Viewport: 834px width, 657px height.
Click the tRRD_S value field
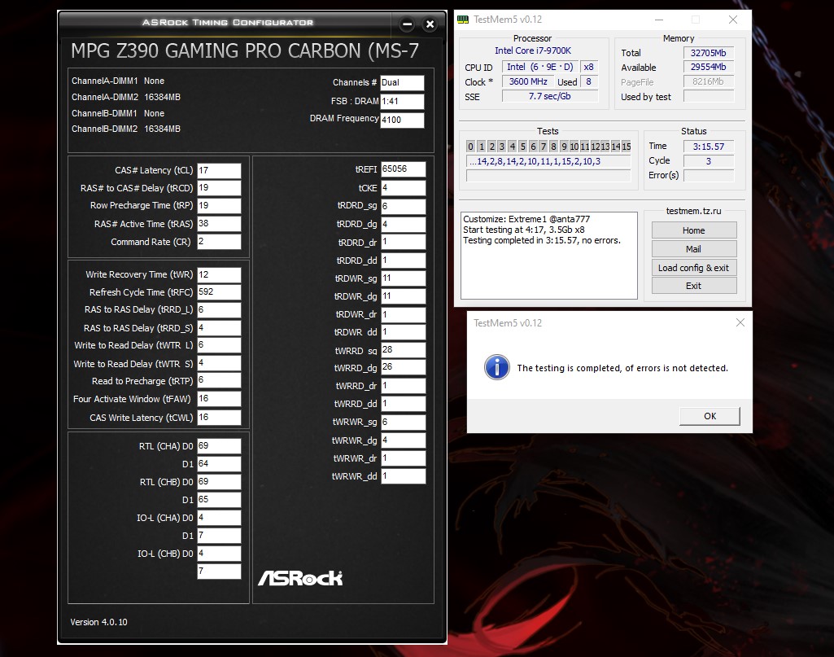click(x=219, y=328)
